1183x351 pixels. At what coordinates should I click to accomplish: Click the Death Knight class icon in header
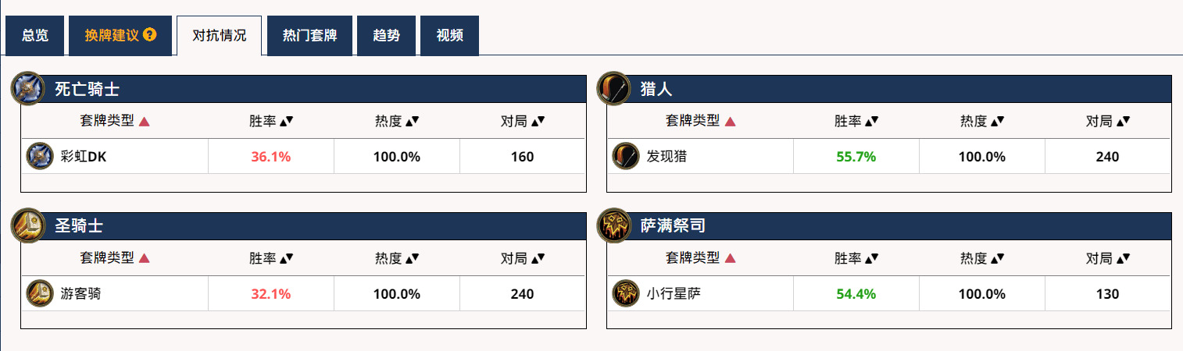27,88
